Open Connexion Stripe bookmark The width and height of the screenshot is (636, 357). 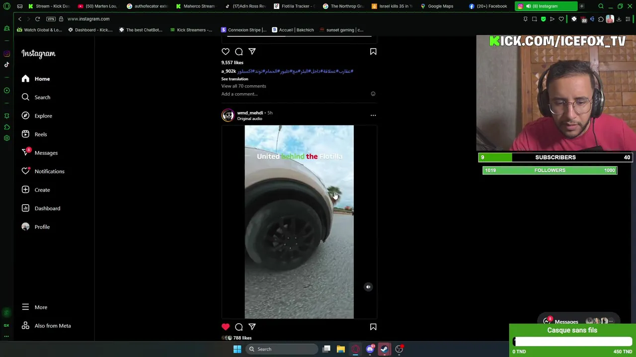point(244,30)
